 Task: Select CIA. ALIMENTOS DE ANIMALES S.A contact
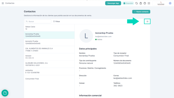pyautogui.click(x=49, y=50)
